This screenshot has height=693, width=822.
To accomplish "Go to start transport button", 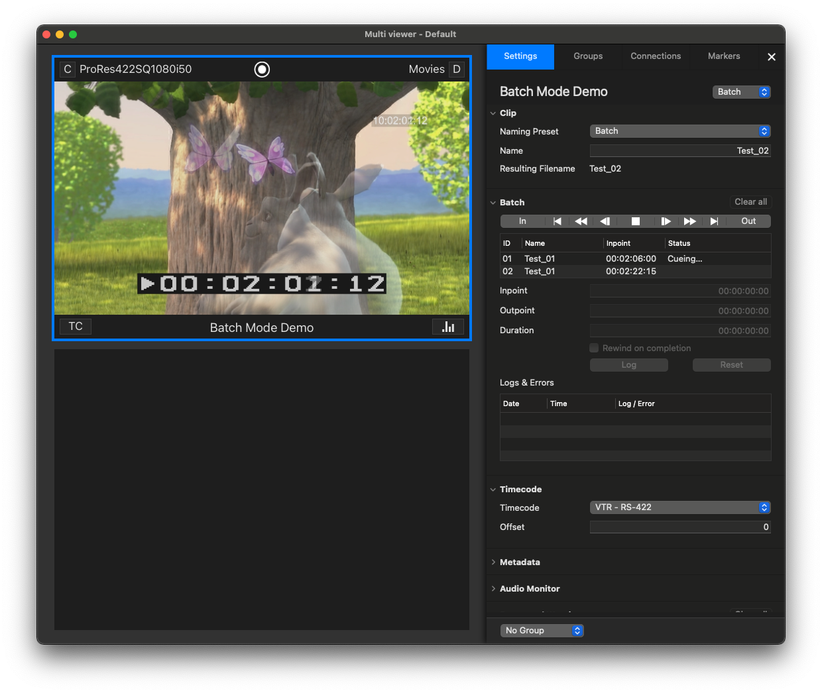I will 557,221.
